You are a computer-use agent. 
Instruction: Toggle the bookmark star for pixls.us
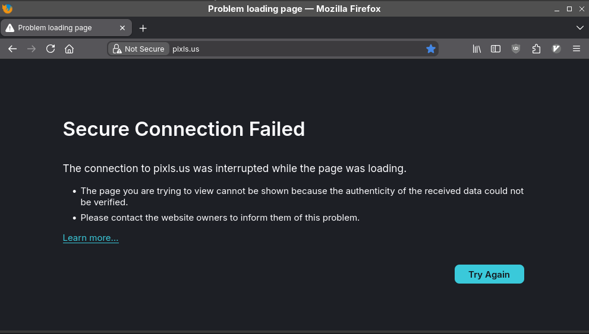tap(431, 49)
